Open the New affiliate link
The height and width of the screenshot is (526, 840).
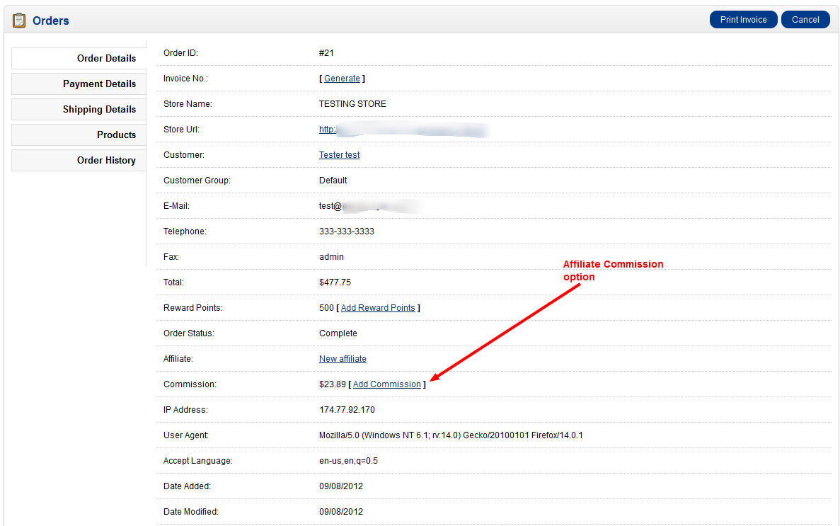pyautogui.click(x=343, y=359)
